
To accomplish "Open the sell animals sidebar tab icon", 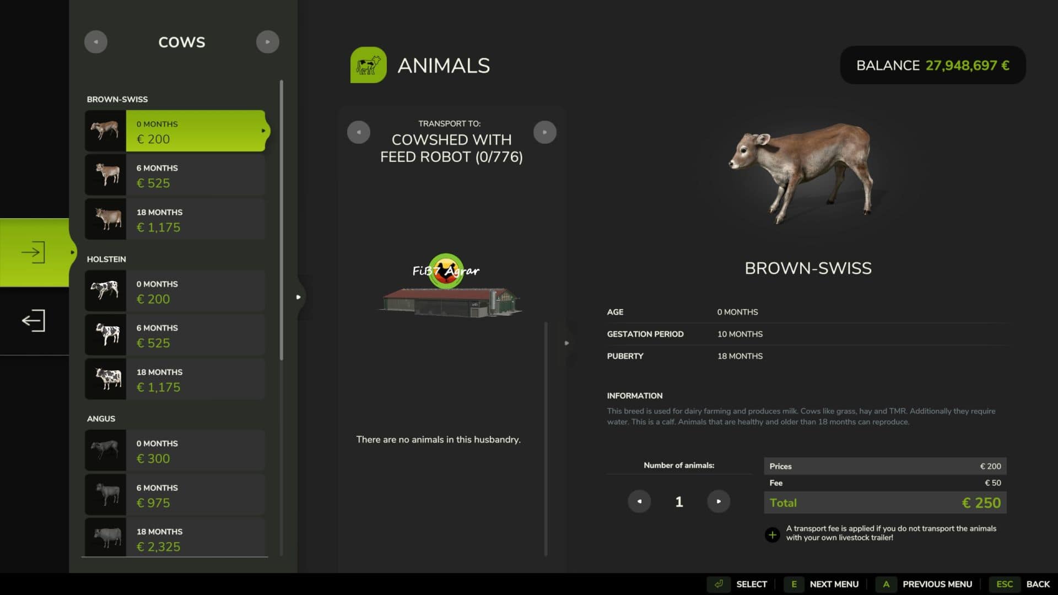I will click(34, 321).
